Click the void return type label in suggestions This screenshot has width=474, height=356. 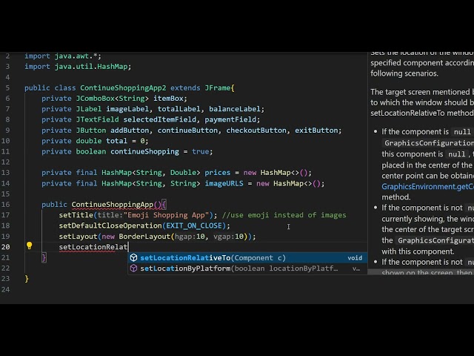pos(355,258)
